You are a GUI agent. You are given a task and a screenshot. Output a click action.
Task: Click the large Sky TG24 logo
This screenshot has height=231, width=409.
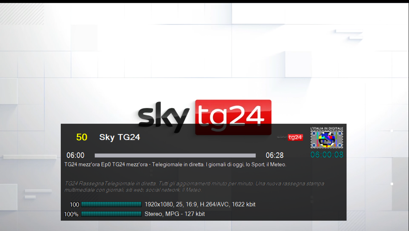coord(205,117)
